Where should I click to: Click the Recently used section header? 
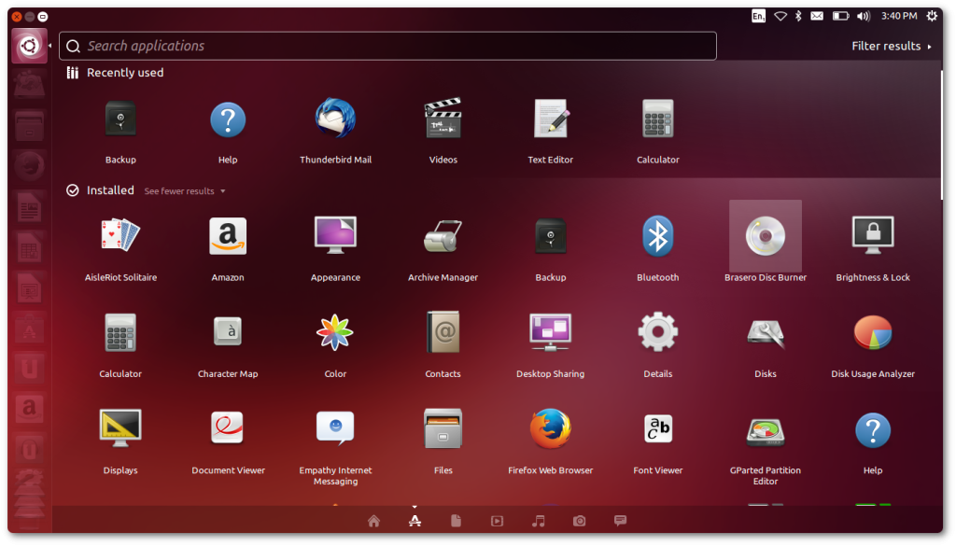[x=125, y=73]
